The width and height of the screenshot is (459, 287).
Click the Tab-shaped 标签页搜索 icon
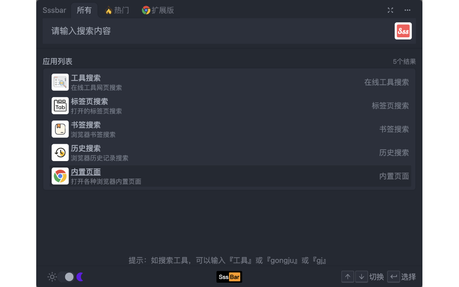[60, 105]
